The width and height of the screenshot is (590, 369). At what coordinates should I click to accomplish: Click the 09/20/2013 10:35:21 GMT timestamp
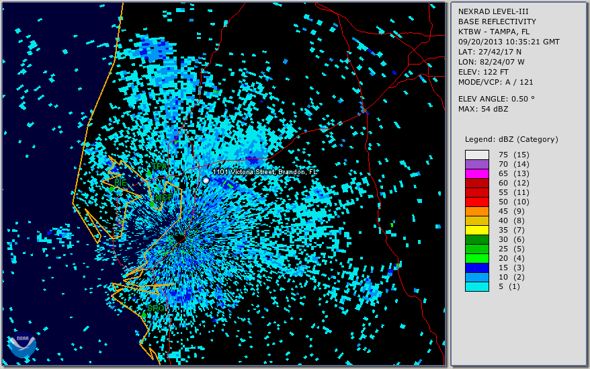click(509, 42)
